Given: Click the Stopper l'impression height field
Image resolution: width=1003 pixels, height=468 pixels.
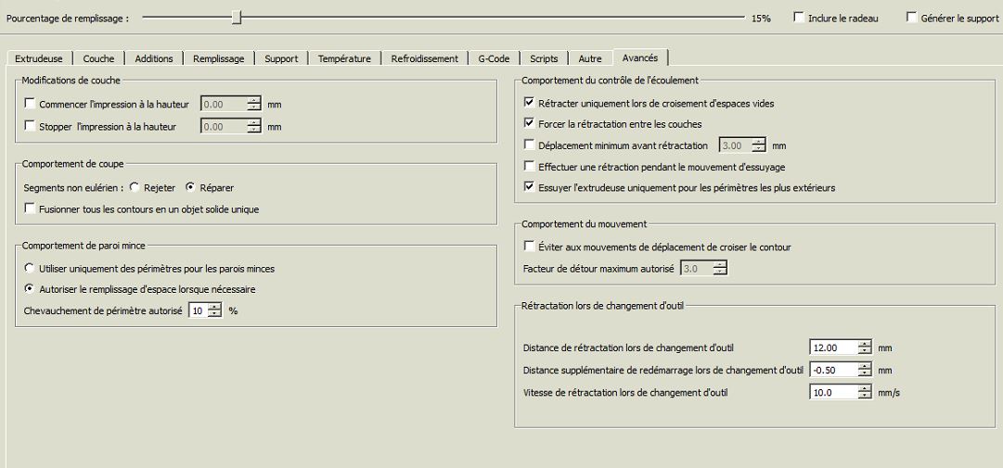Looking at the screenshot, I should pos(224,126).
